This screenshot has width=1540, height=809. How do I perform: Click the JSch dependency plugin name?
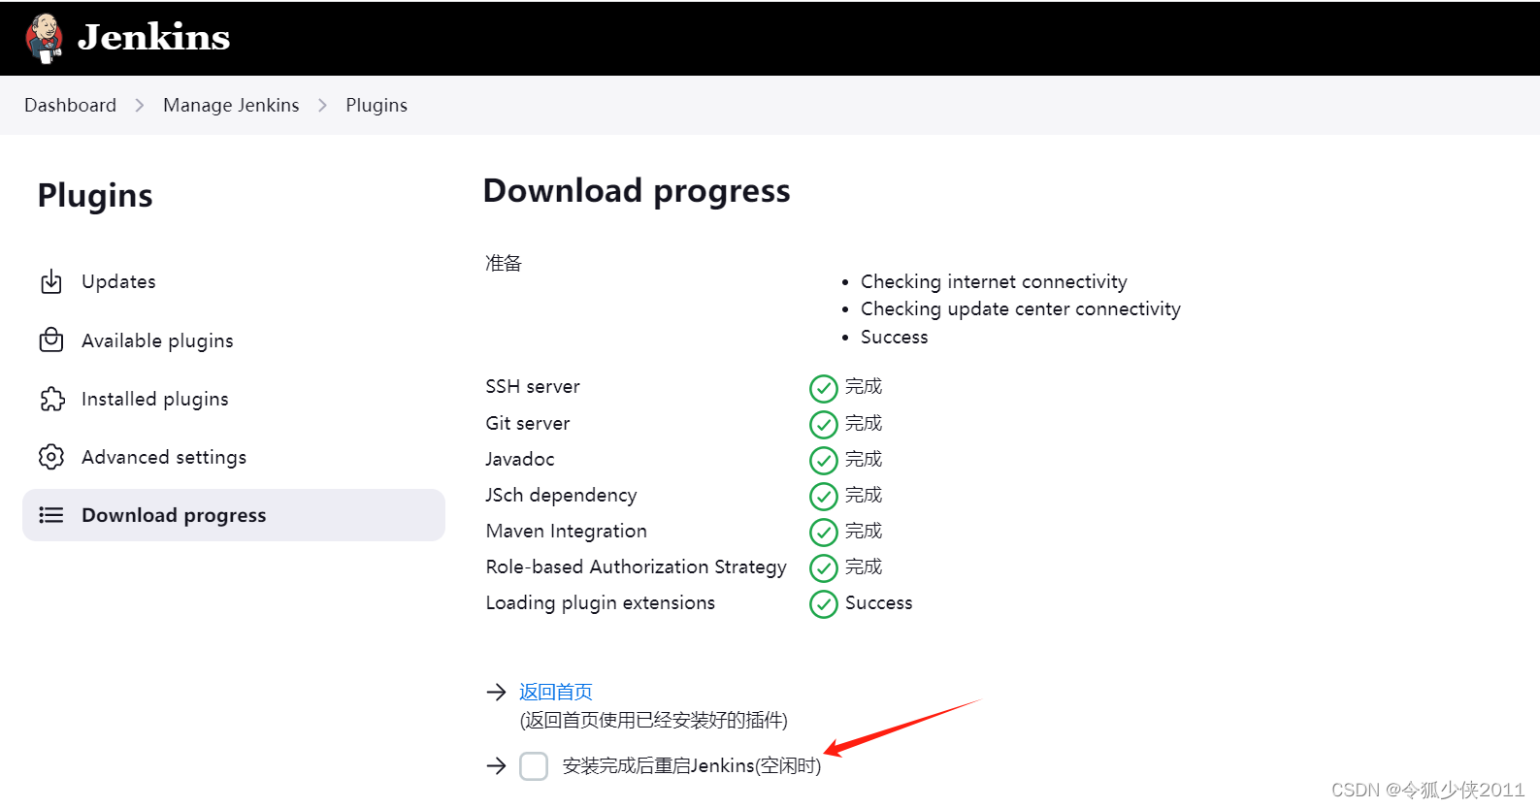point(561,496)
